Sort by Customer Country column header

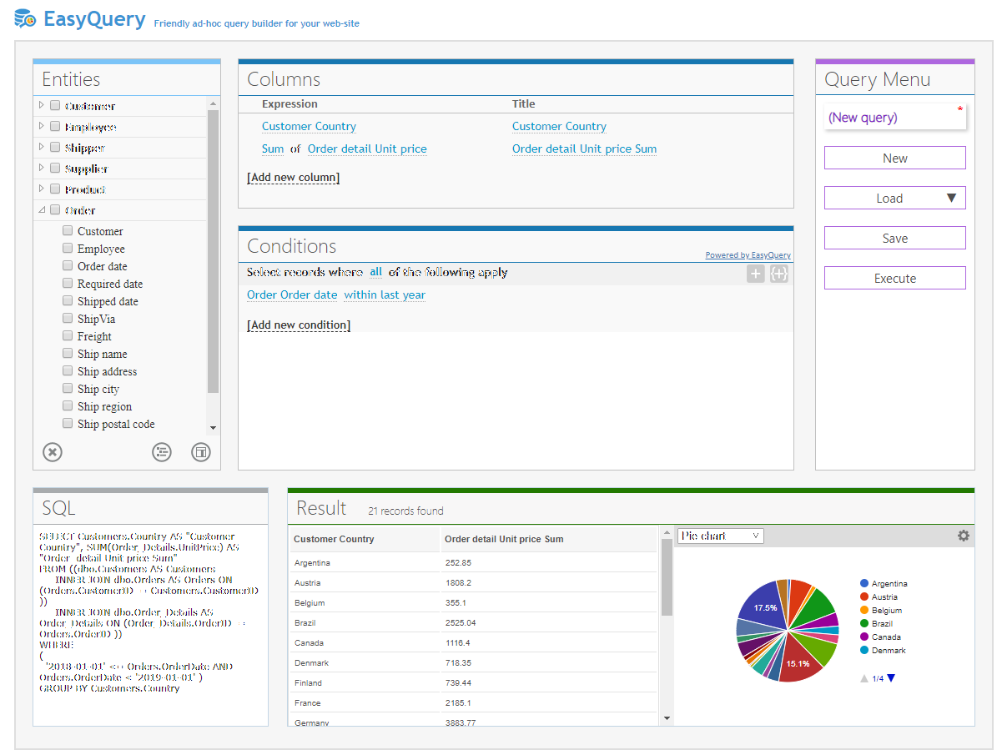365,539
